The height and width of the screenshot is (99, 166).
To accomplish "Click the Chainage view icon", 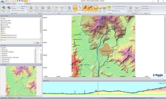I will 80,8.
